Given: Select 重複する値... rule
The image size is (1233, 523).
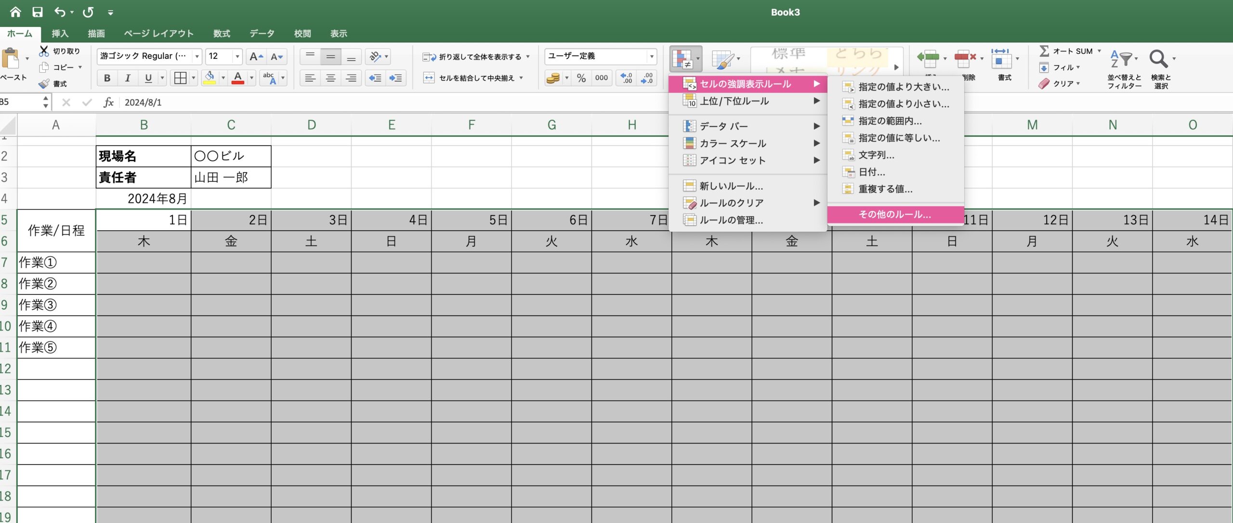Looking at the screenshot, I should click(895, 189).
